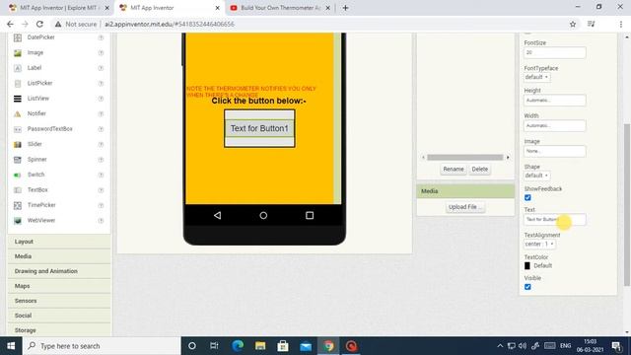Click the Upload File button
This screenshot has width=631, height=355.
click(464, 207)
